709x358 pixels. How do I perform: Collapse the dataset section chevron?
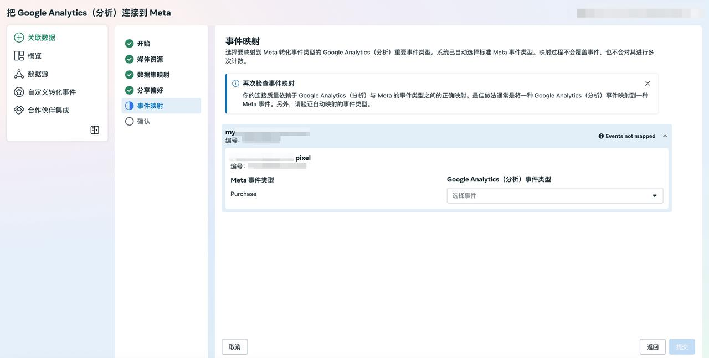click(x=665, y=136)
